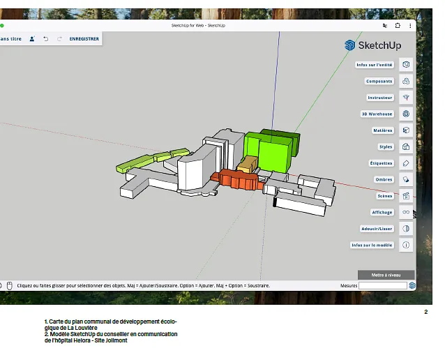Viewport: 445px width, 348px height.
Task: Open the Scènes panel icon
Action: pyautogui.click(x=406, y=196)
